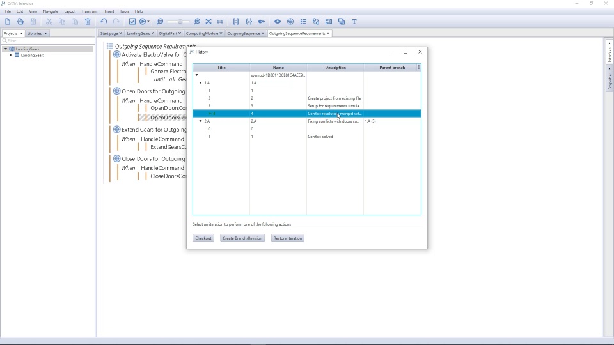Click the Create Branch/Revision button
The height and width of the screenshot is (345, 614).
(x=242, y=238)
